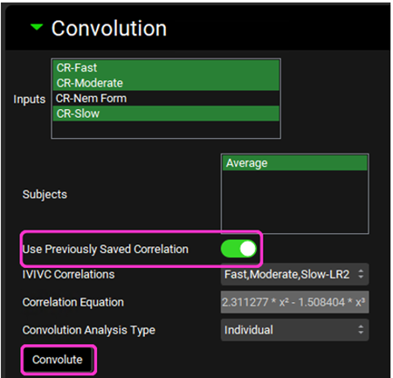This screenshot has width=393, height=378.
Task: Click into the Correlation Equation field
Action: 294,302
